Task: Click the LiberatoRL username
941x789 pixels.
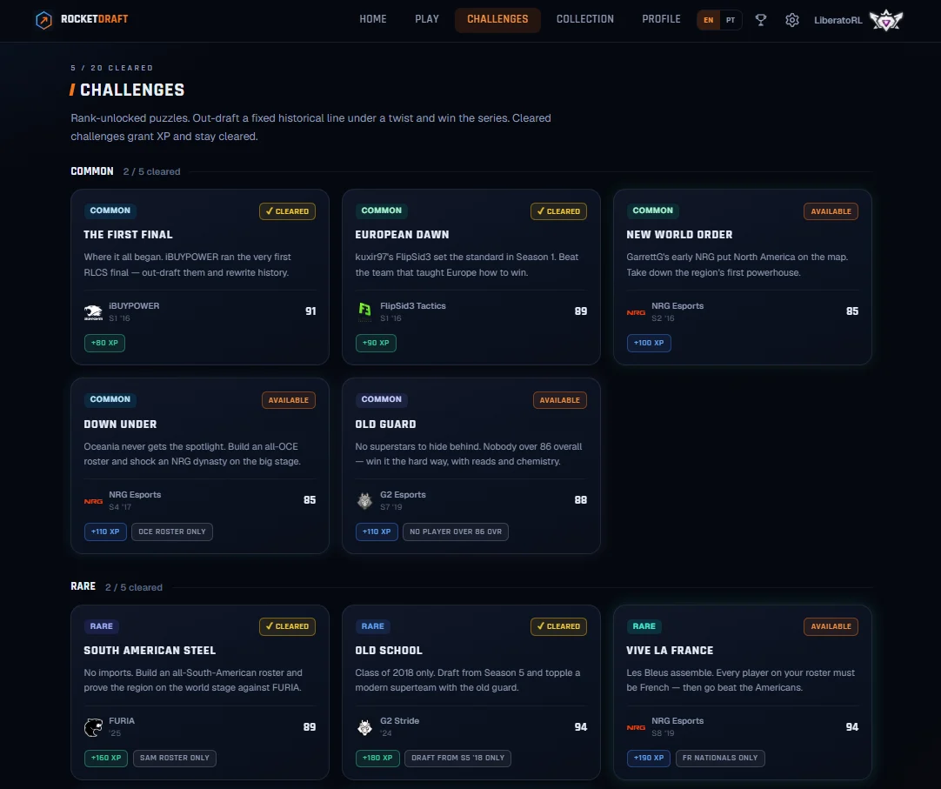Action: (x=838, y=20)
